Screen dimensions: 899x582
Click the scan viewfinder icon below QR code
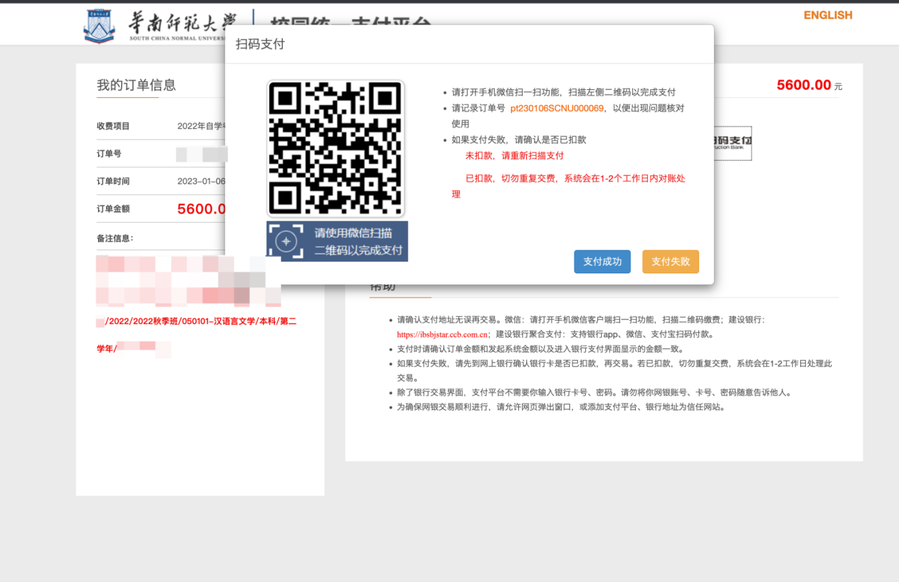point(286,241)
